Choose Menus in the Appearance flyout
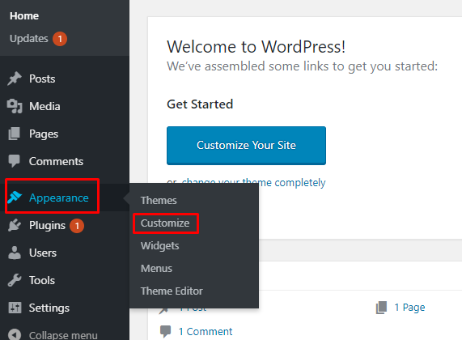 [156, 269]
